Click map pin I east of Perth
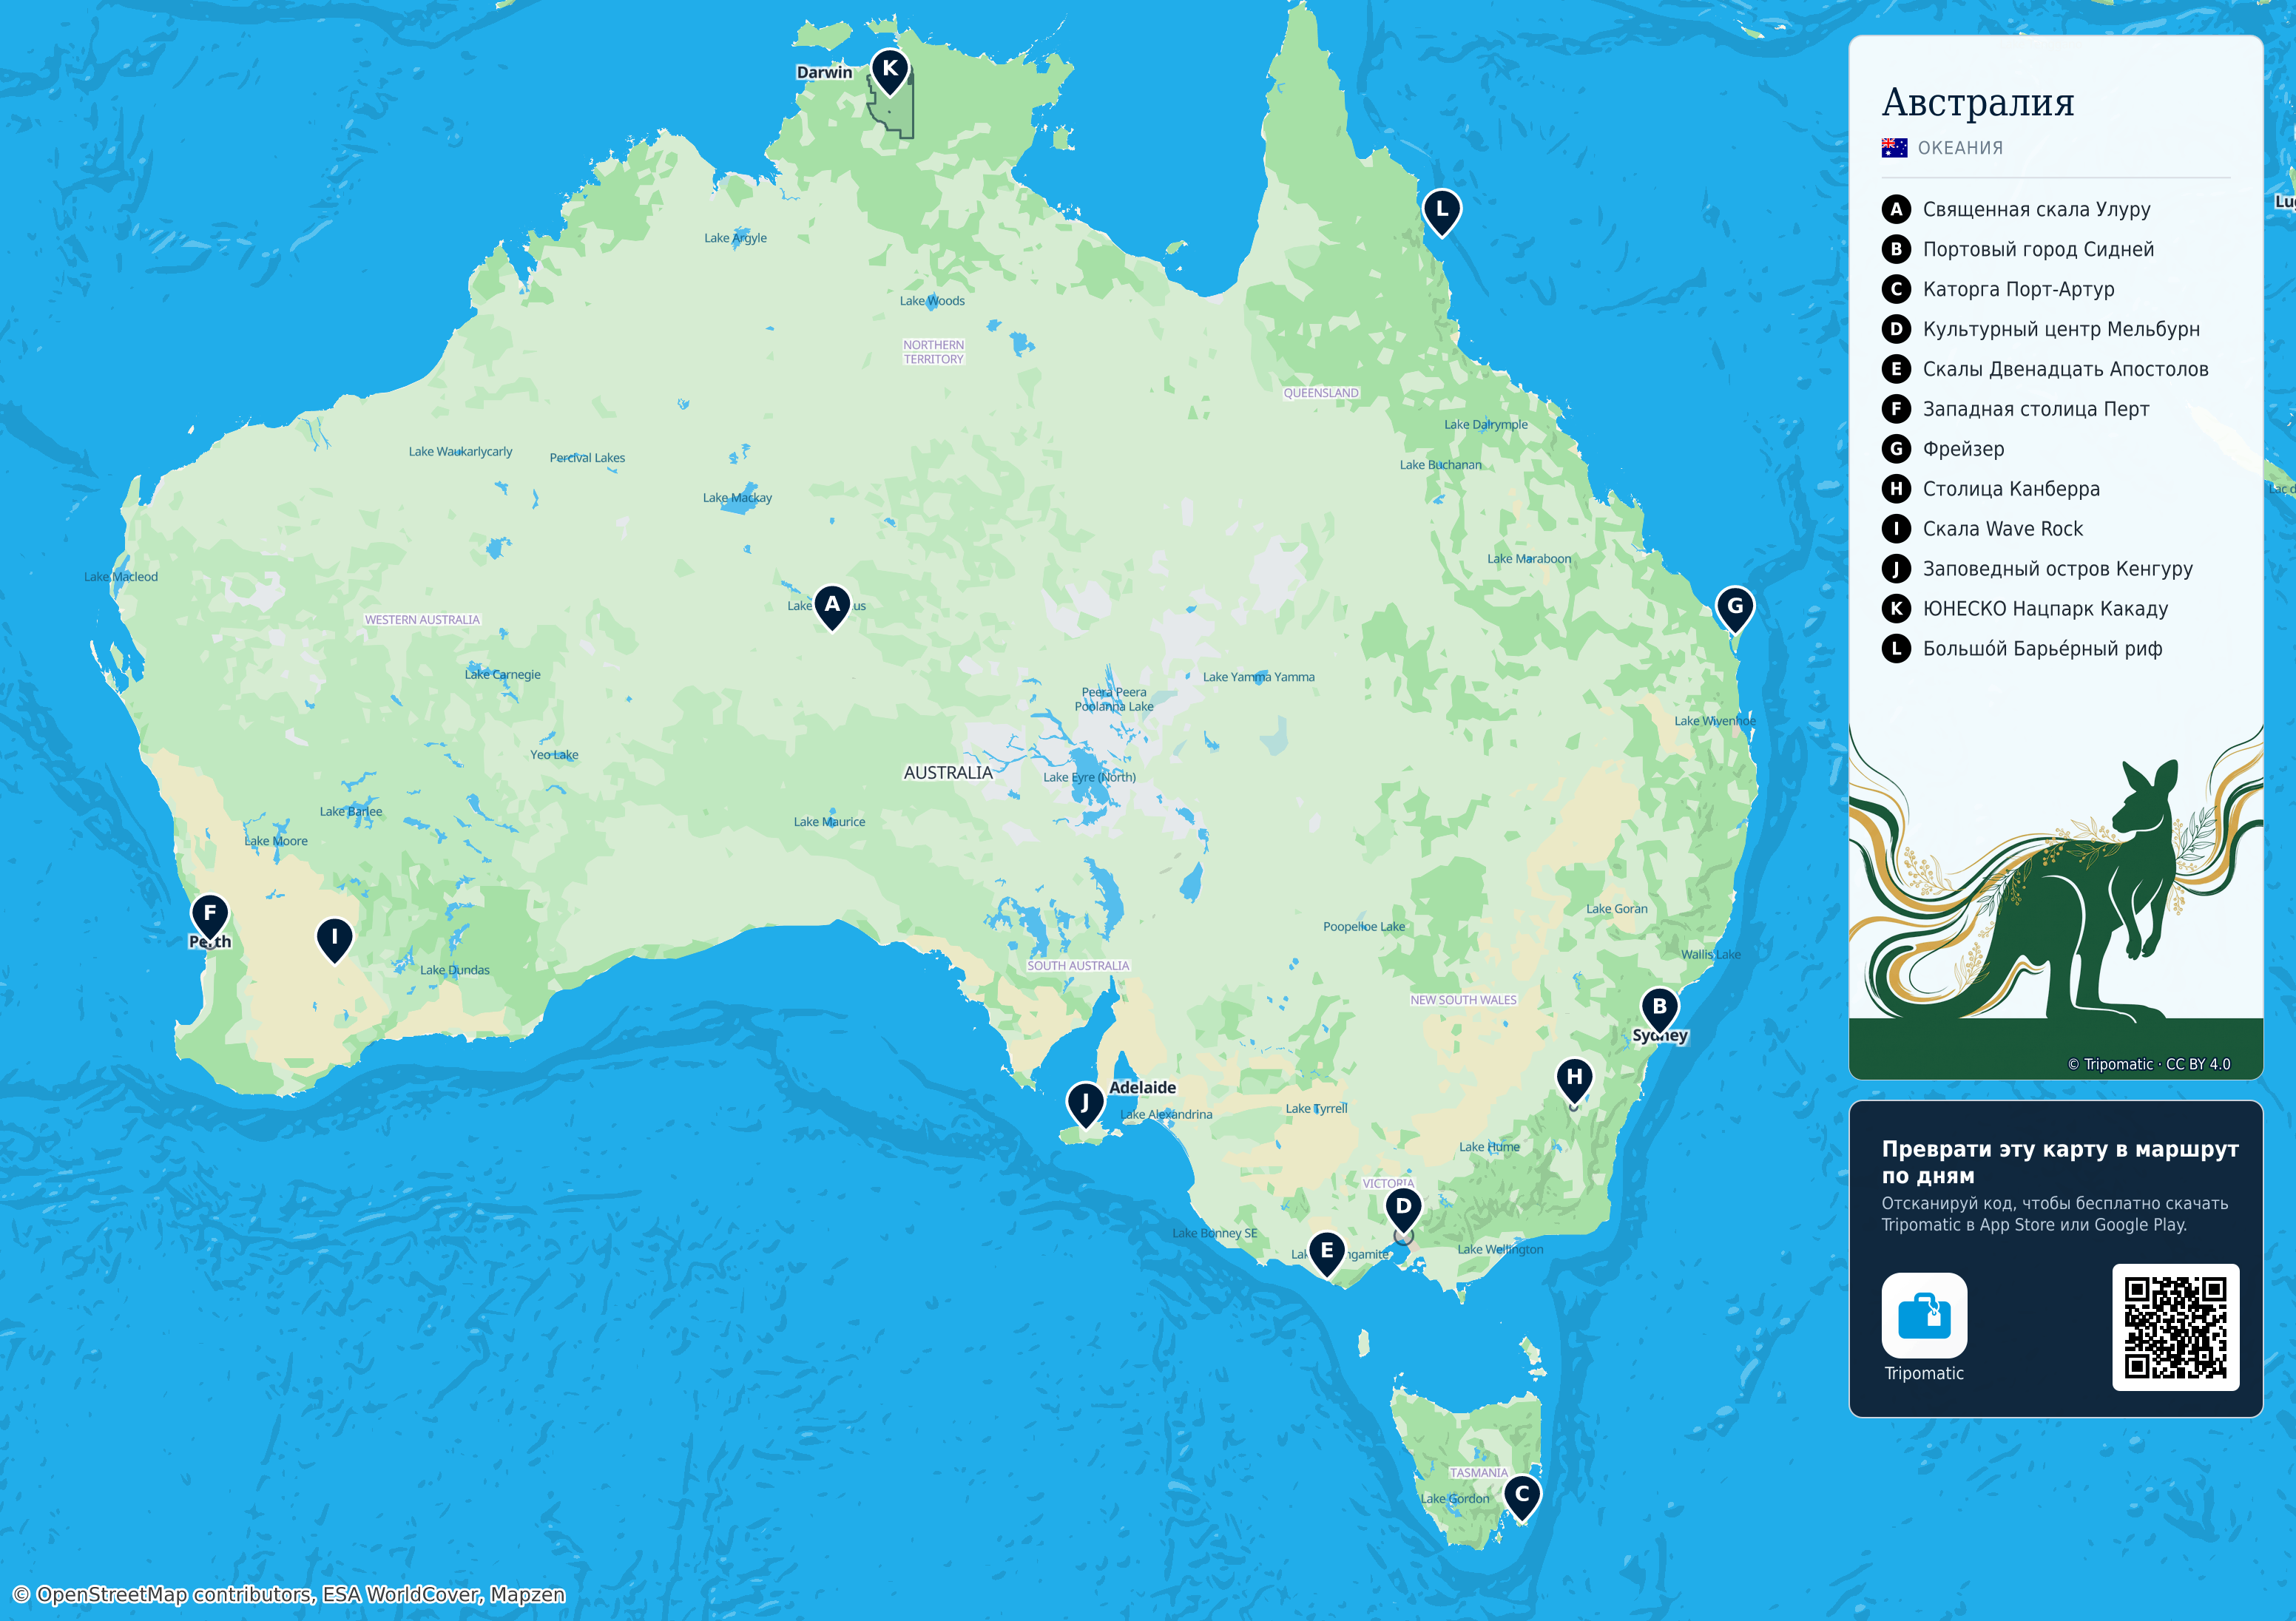Screen dimensions: 2296x1621 (335, 940)
